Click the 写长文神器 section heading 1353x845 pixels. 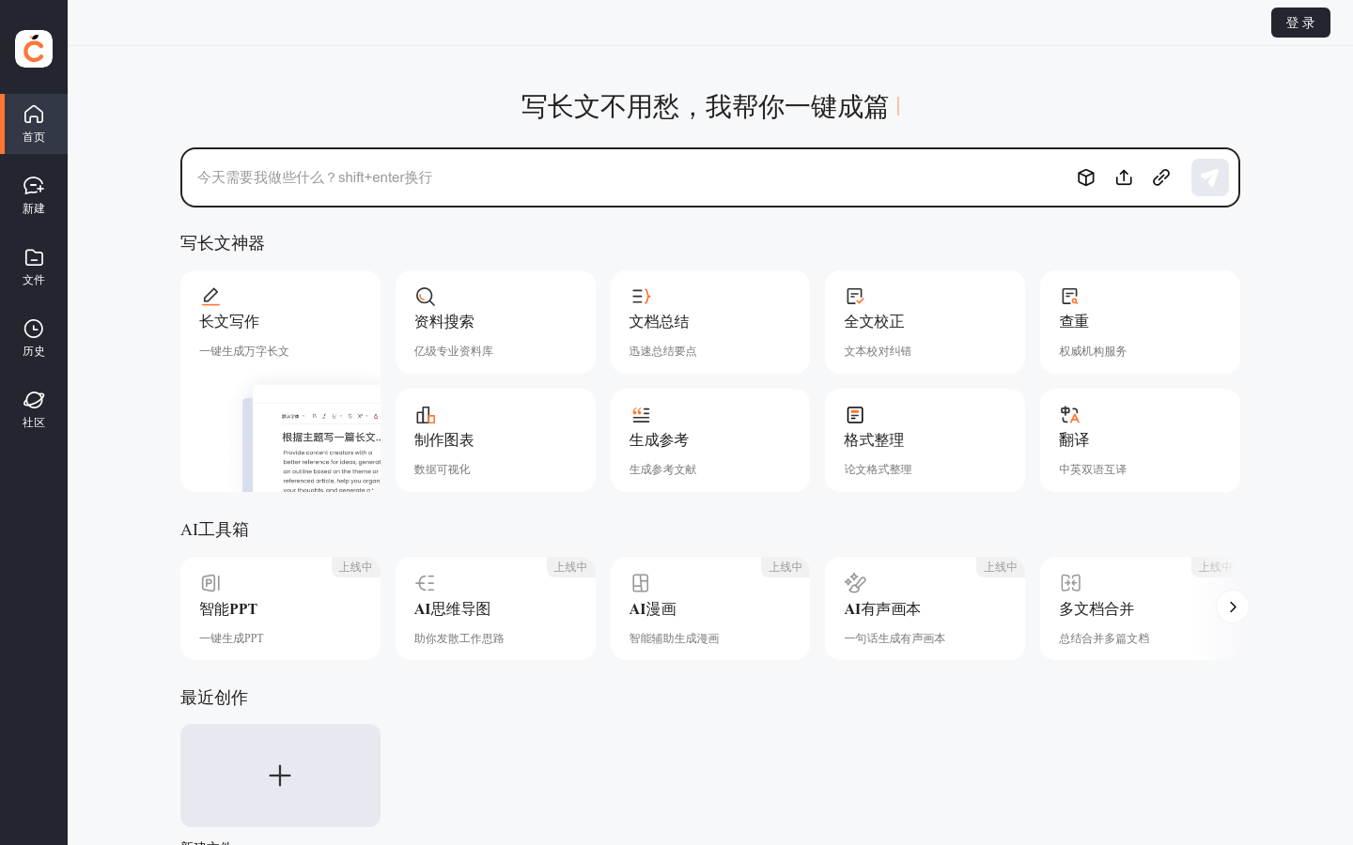tap(223, 243)
